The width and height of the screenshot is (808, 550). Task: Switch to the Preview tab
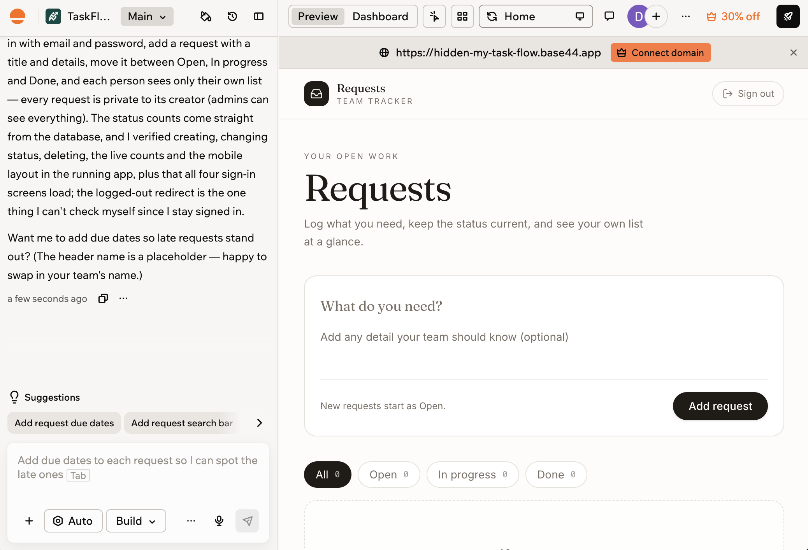tap(318, 16)
